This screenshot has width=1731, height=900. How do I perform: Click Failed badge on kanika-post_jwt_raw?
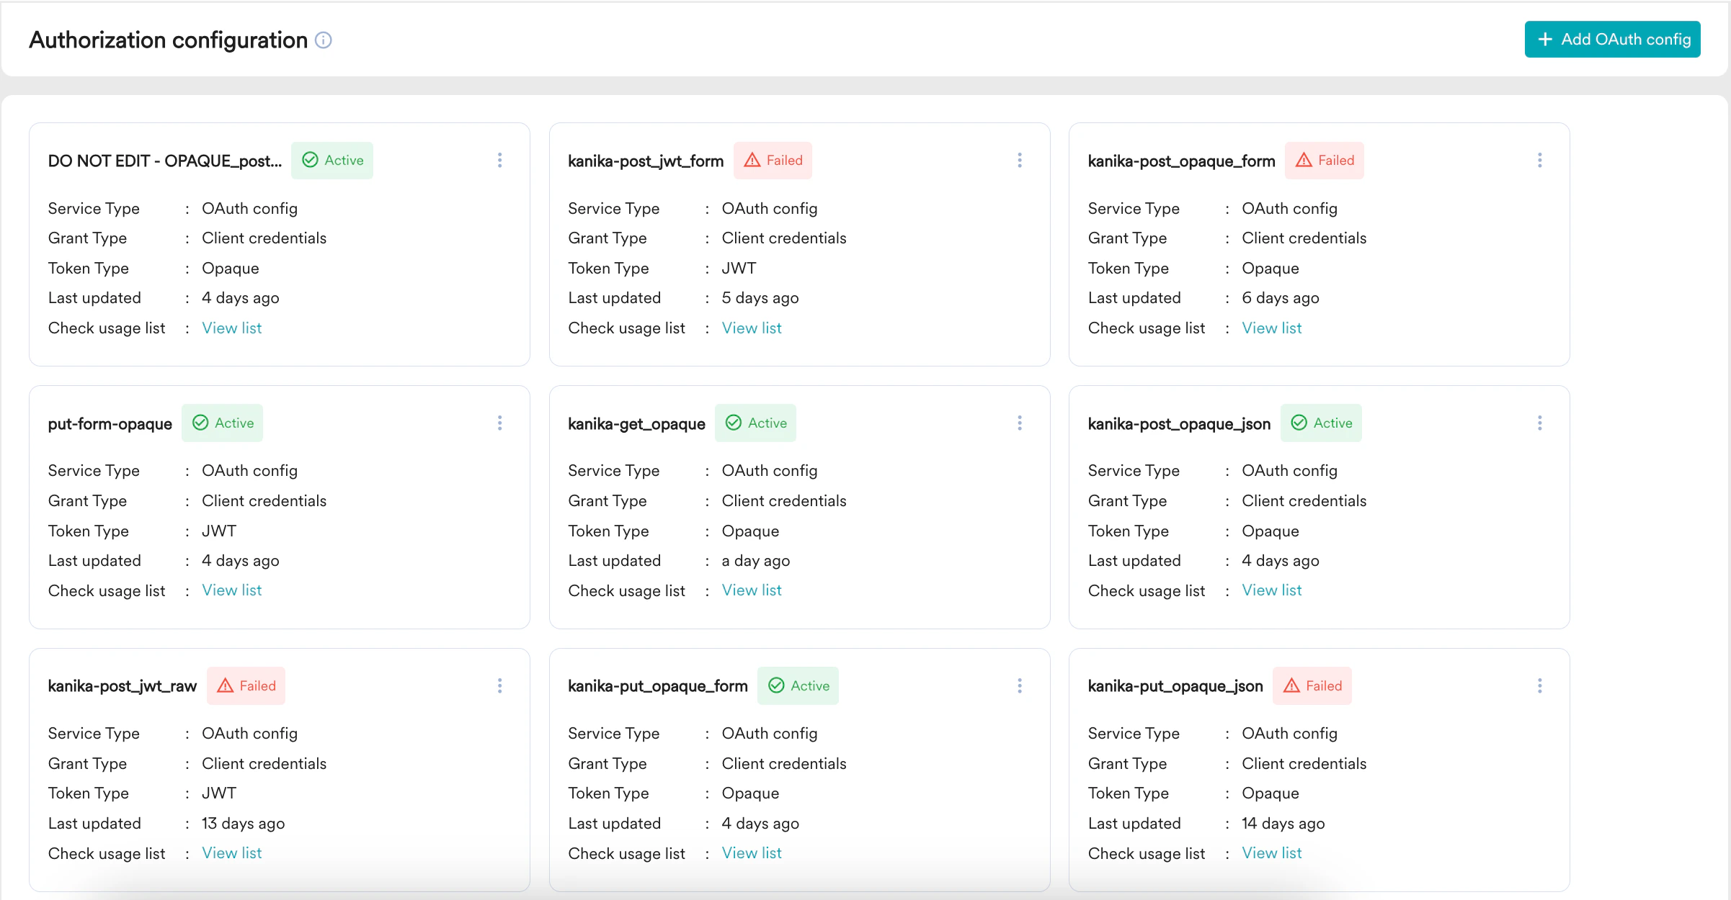click(x=246, y=685)
